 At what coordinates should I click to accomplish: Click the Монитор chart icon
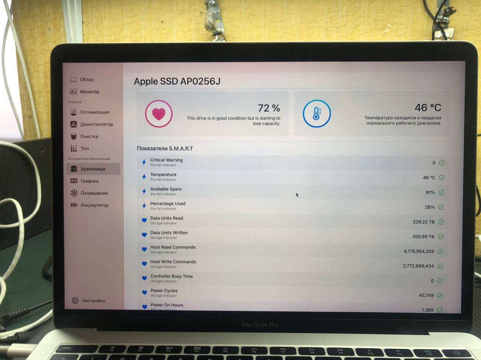pos(73,91)
